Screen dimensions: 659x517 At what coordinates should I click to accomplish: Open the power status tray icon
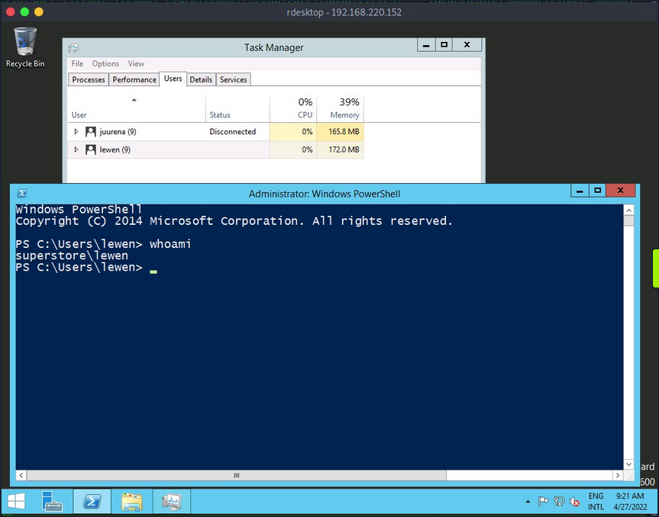[574, 502]
